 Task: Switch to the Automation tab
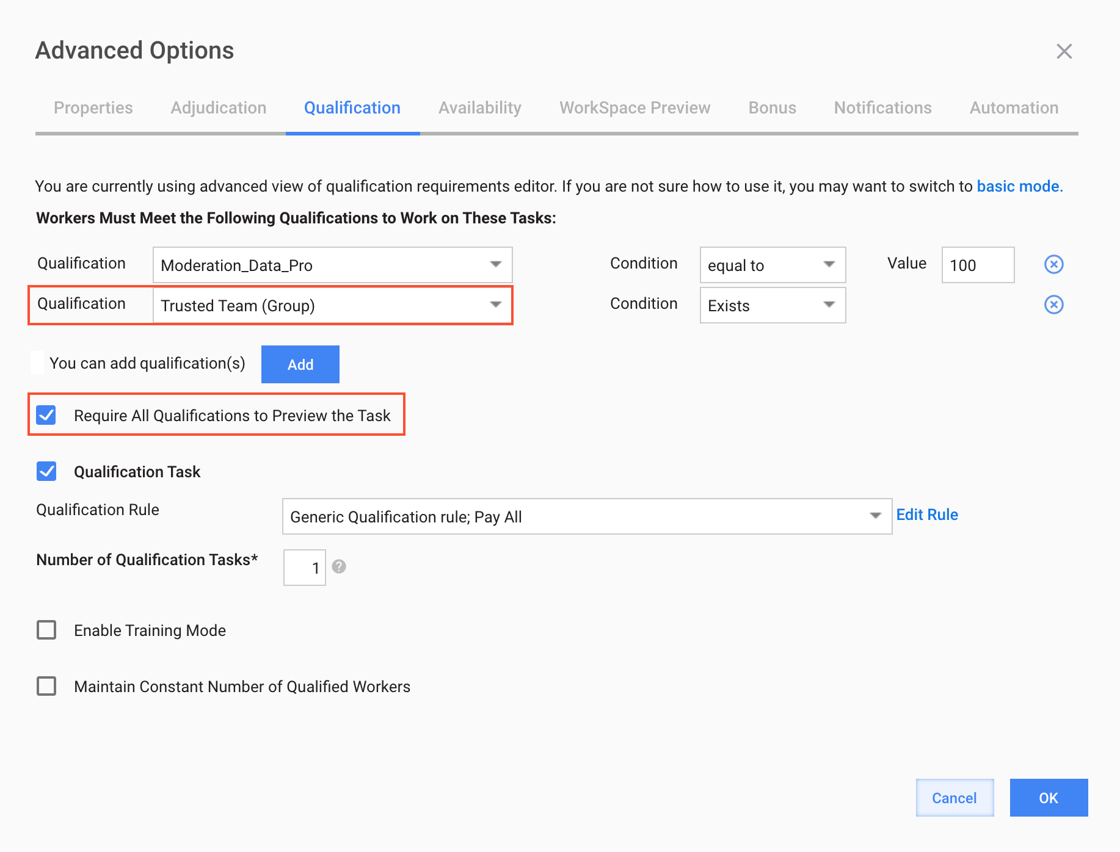pos(1014,108)
